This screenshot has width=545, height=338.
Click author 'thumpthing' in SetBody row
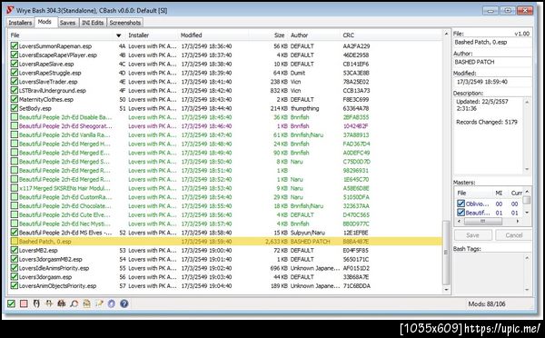pos(305,108)
